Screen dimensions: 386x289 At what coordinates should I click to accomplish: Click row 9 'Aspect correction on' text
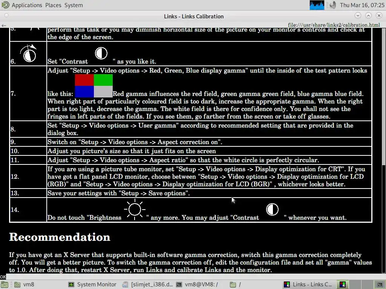[135, 142]
